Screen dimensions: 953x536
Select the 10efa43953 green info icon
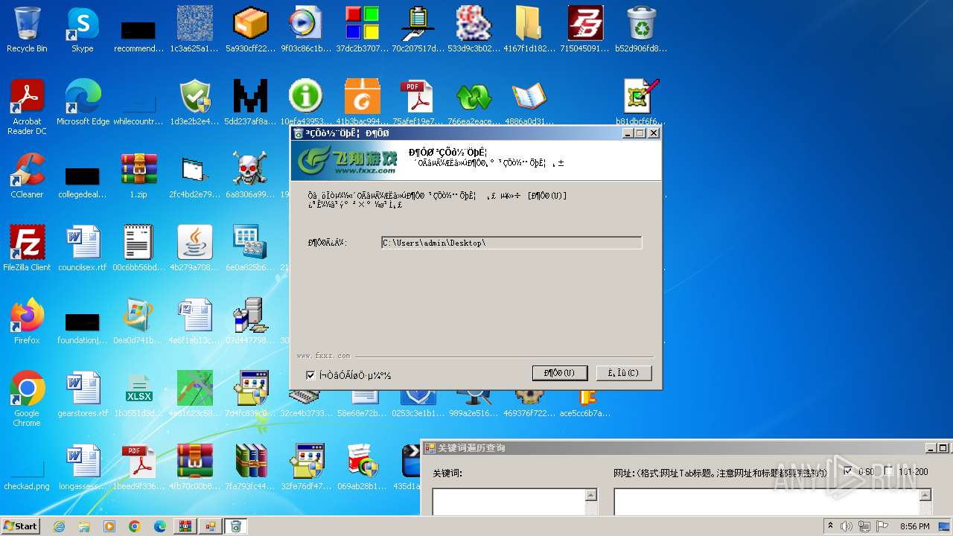pos(306,102)
